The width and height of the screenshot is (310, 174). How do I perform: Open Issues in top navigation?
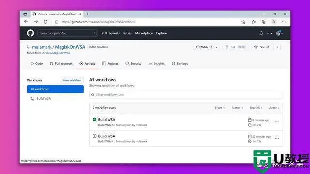click(x=127, y=33)
